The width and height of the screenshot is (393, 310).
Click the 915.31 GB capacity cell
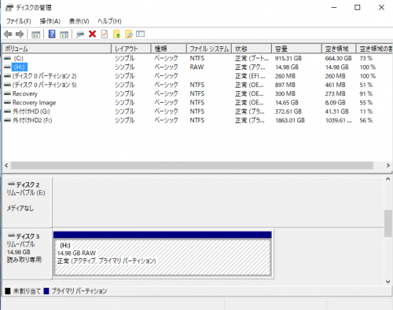point(288,58)
